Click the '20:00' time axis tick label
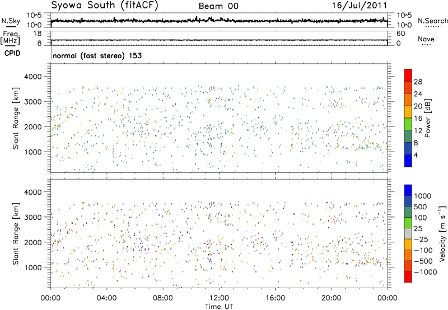Screen dimensions: 448x310 (x=331, y=298)
